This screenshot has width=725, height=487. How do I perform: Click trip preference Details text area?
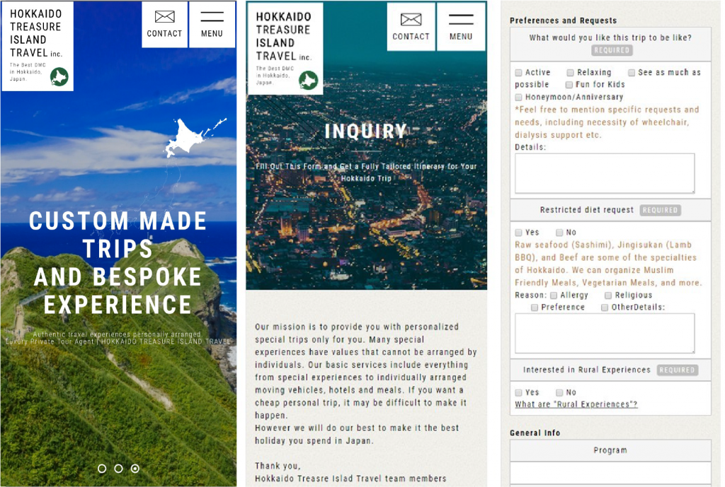tap(605, 174)
